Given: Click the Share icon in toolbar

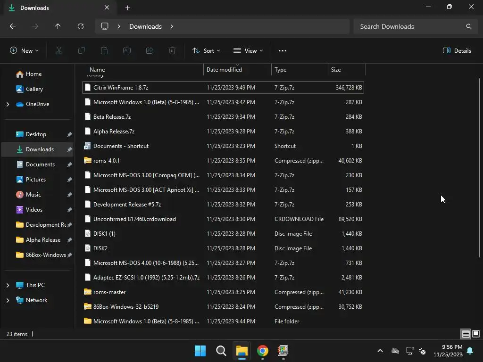Looking at the screenshot, I should [x=150, y=50].
